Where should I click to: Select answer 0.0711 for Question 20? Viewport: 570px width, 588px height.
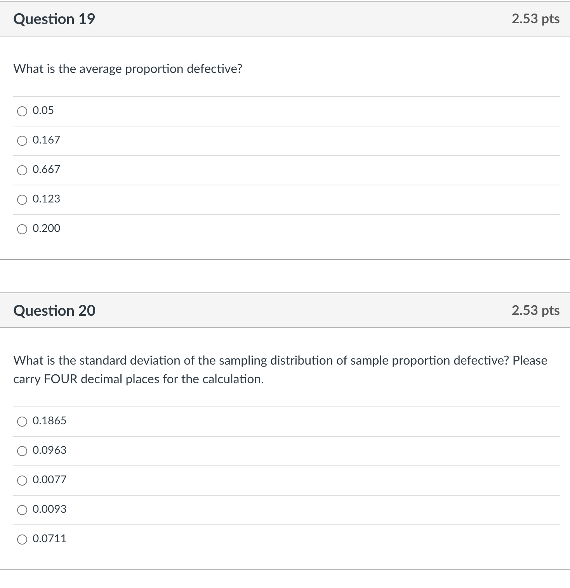click(22, 539)
